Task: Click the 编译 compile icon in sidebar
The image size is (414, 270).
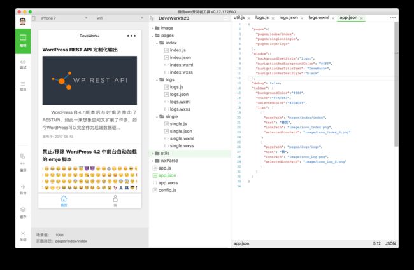Action: pyautogui.click(x=23, y=163)
